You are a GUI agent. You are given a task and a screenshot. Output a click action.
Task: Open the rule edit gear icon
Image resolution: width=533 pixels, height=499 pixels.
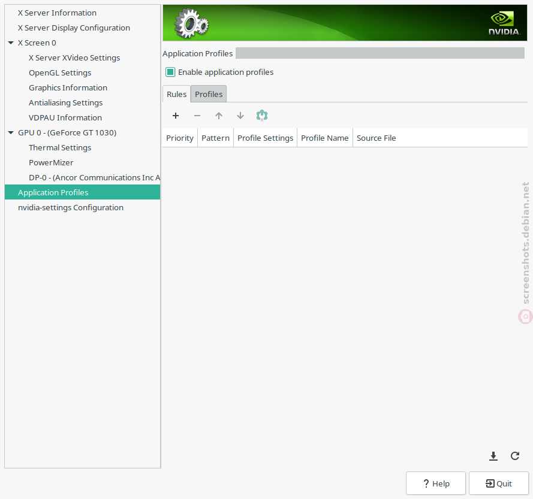tap(262, 116)
